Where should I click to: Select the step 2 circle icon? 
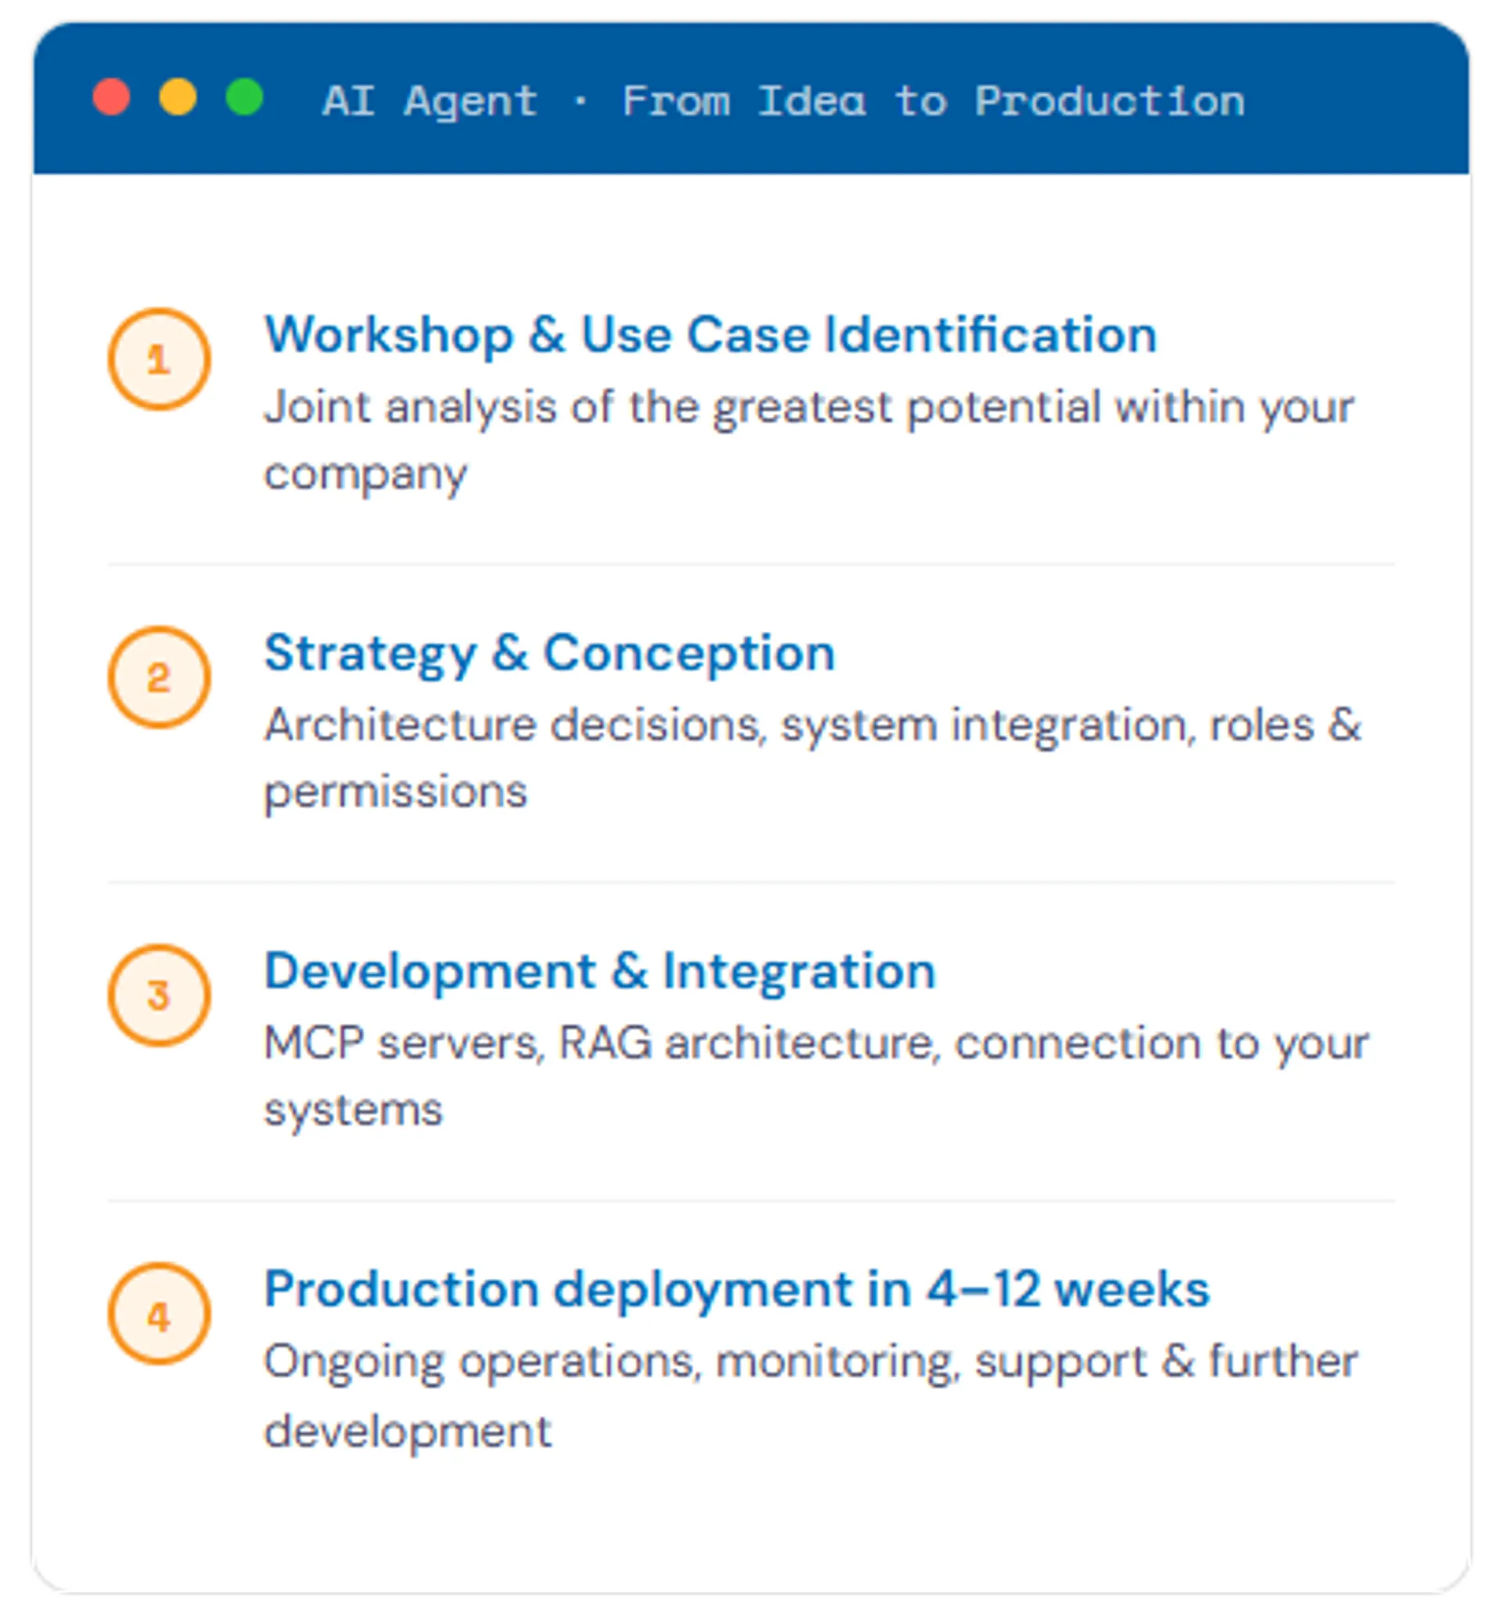(x=160, y=677)
